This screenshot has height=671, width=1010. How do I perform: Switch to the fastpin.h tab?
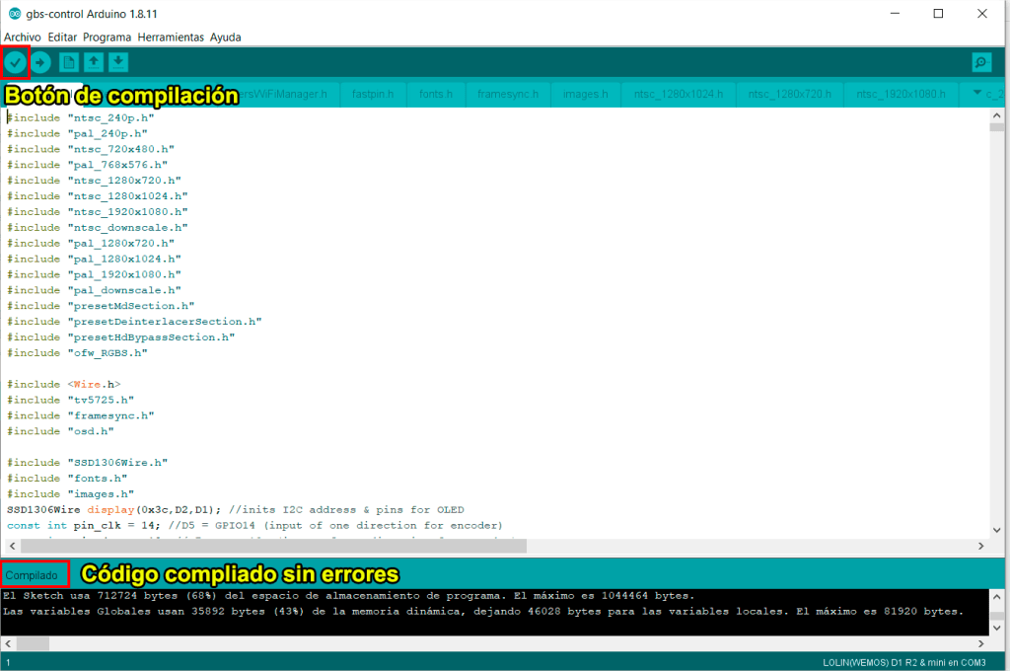click(x=373, y=94)
